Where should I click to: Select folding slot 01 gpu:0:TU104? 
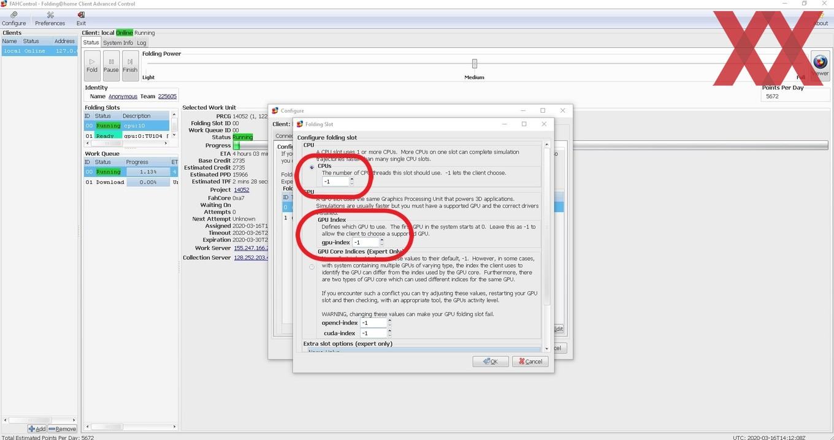coord(126,135)
